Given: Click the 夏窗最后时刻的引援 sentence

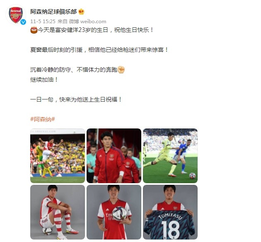Looking at the screenshot, I should (99, 50).
